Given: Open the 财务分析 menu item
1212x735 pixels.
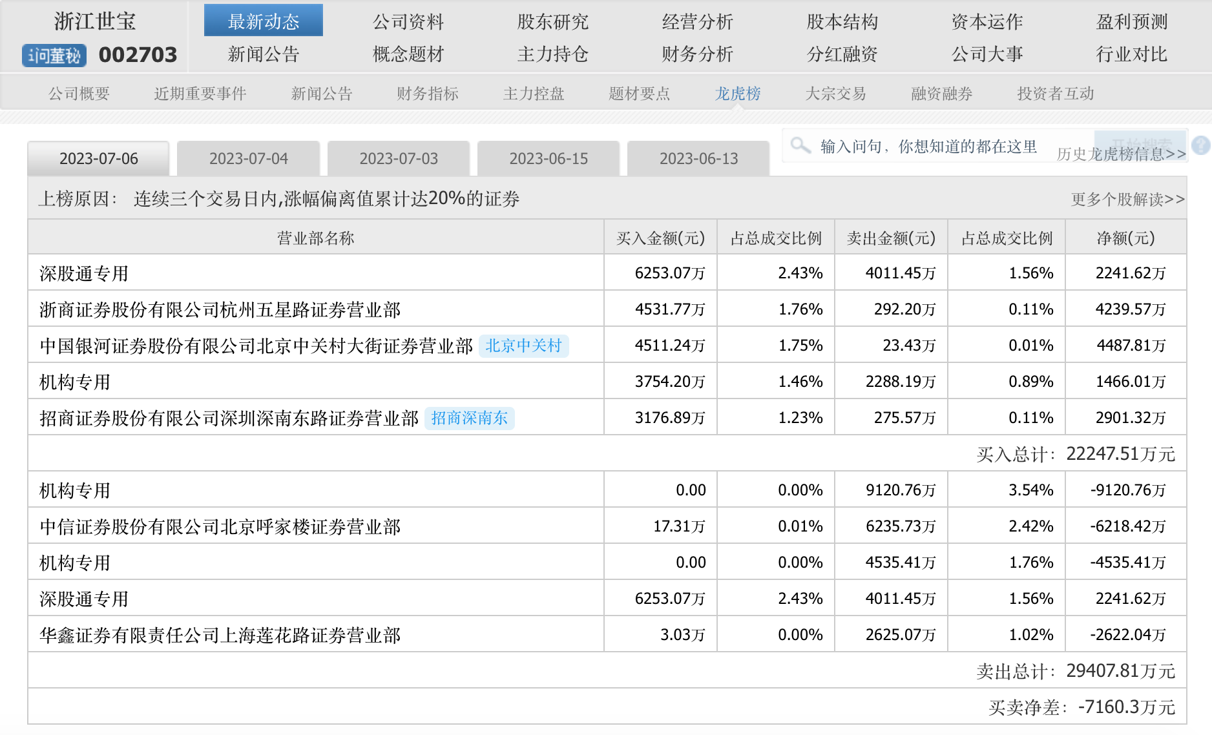Looking at the screenshot, I should (697, 54).
